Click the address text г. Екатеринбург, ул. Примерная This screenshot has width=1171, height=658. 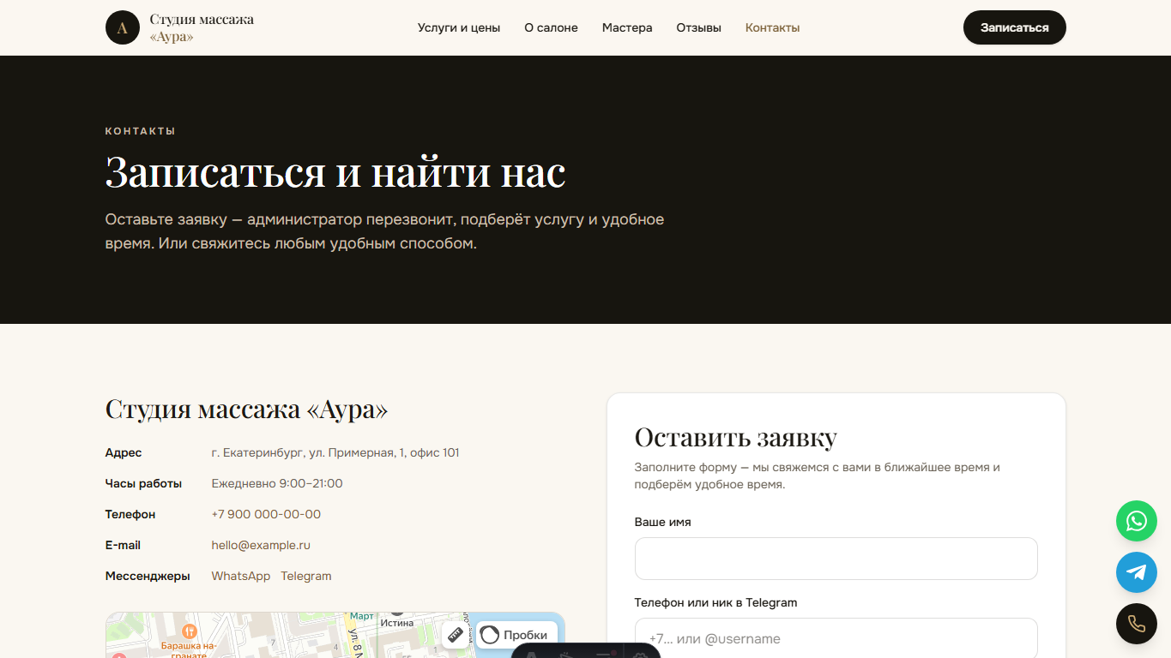click(335, 452)
